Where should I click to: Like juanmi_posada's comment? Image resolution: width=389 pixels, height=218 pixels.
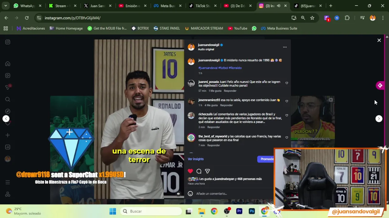click(287, 83)
